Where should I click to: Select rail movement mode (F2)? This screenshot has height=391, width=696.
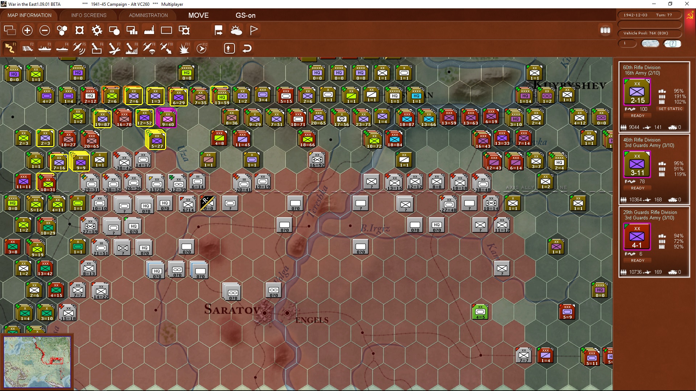pos(27,48)
